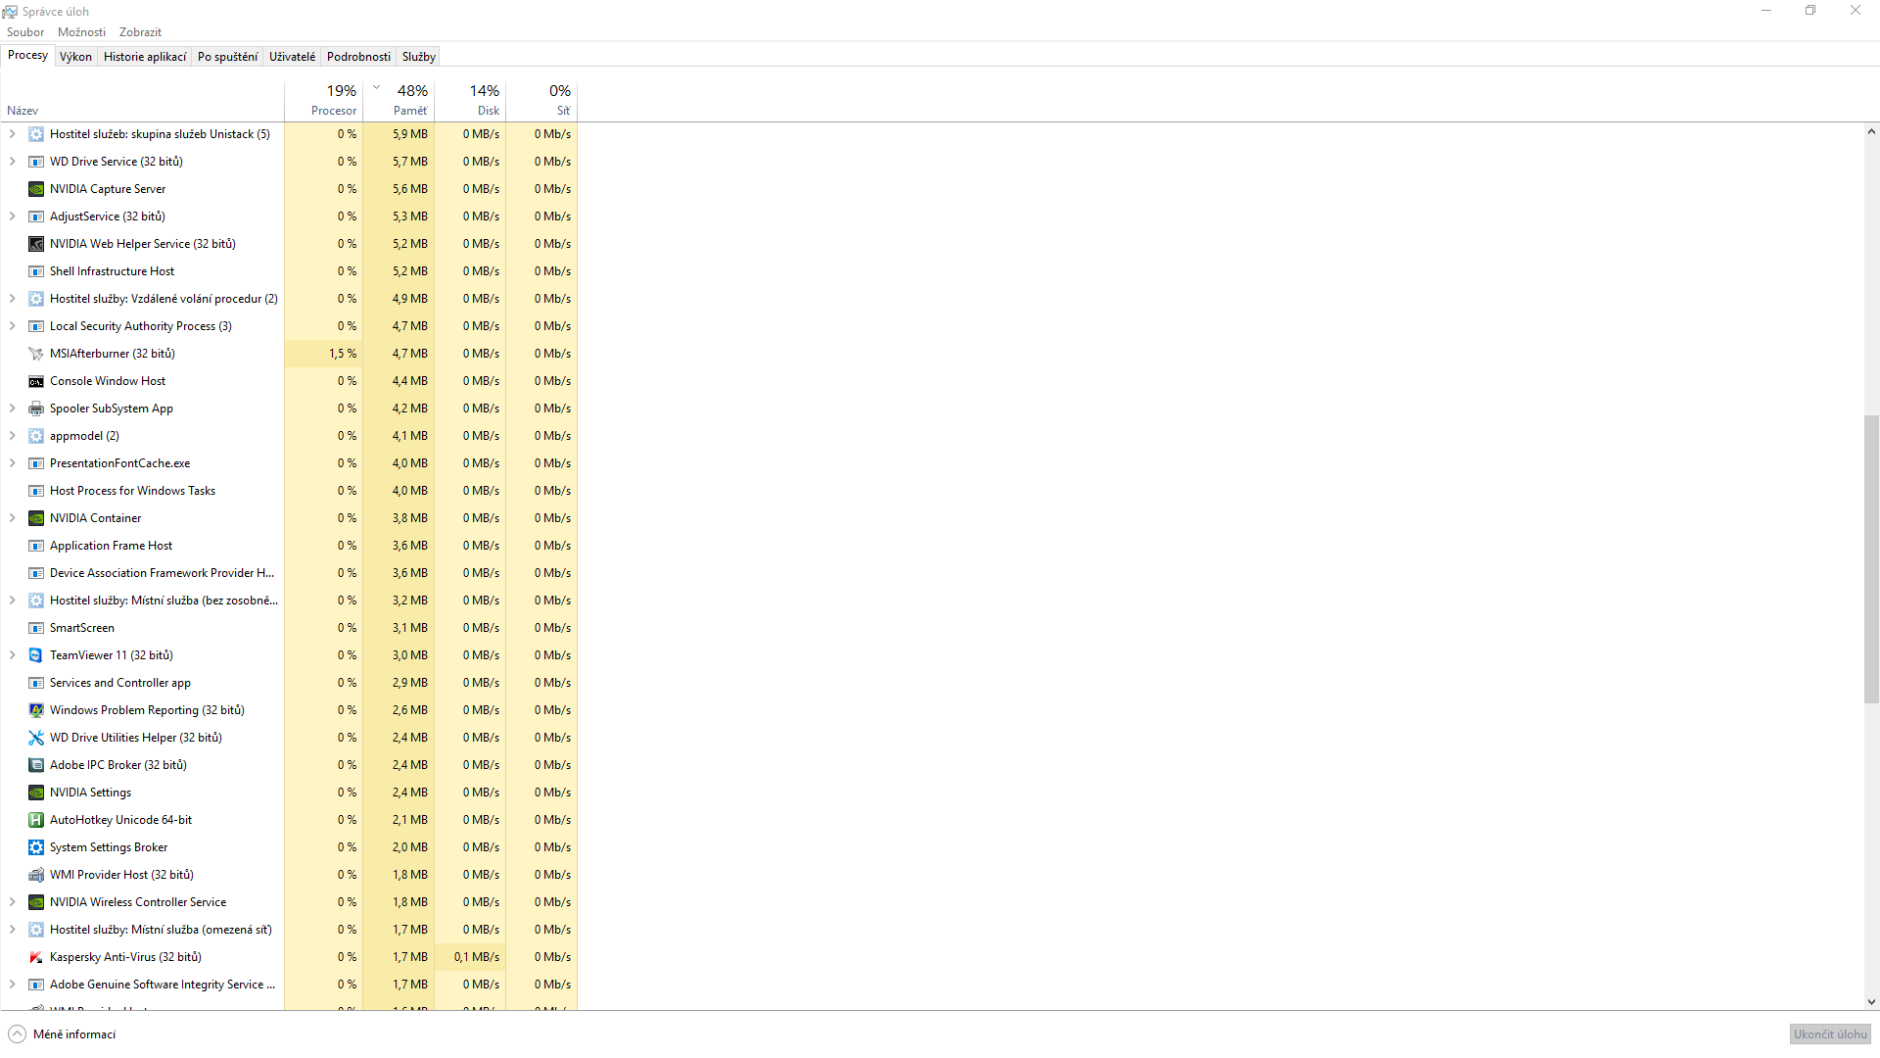Switch to the Uživatelé tab
This screenshot has height=1058, width=1880.
pyautogui.click(x=292, y=57)
